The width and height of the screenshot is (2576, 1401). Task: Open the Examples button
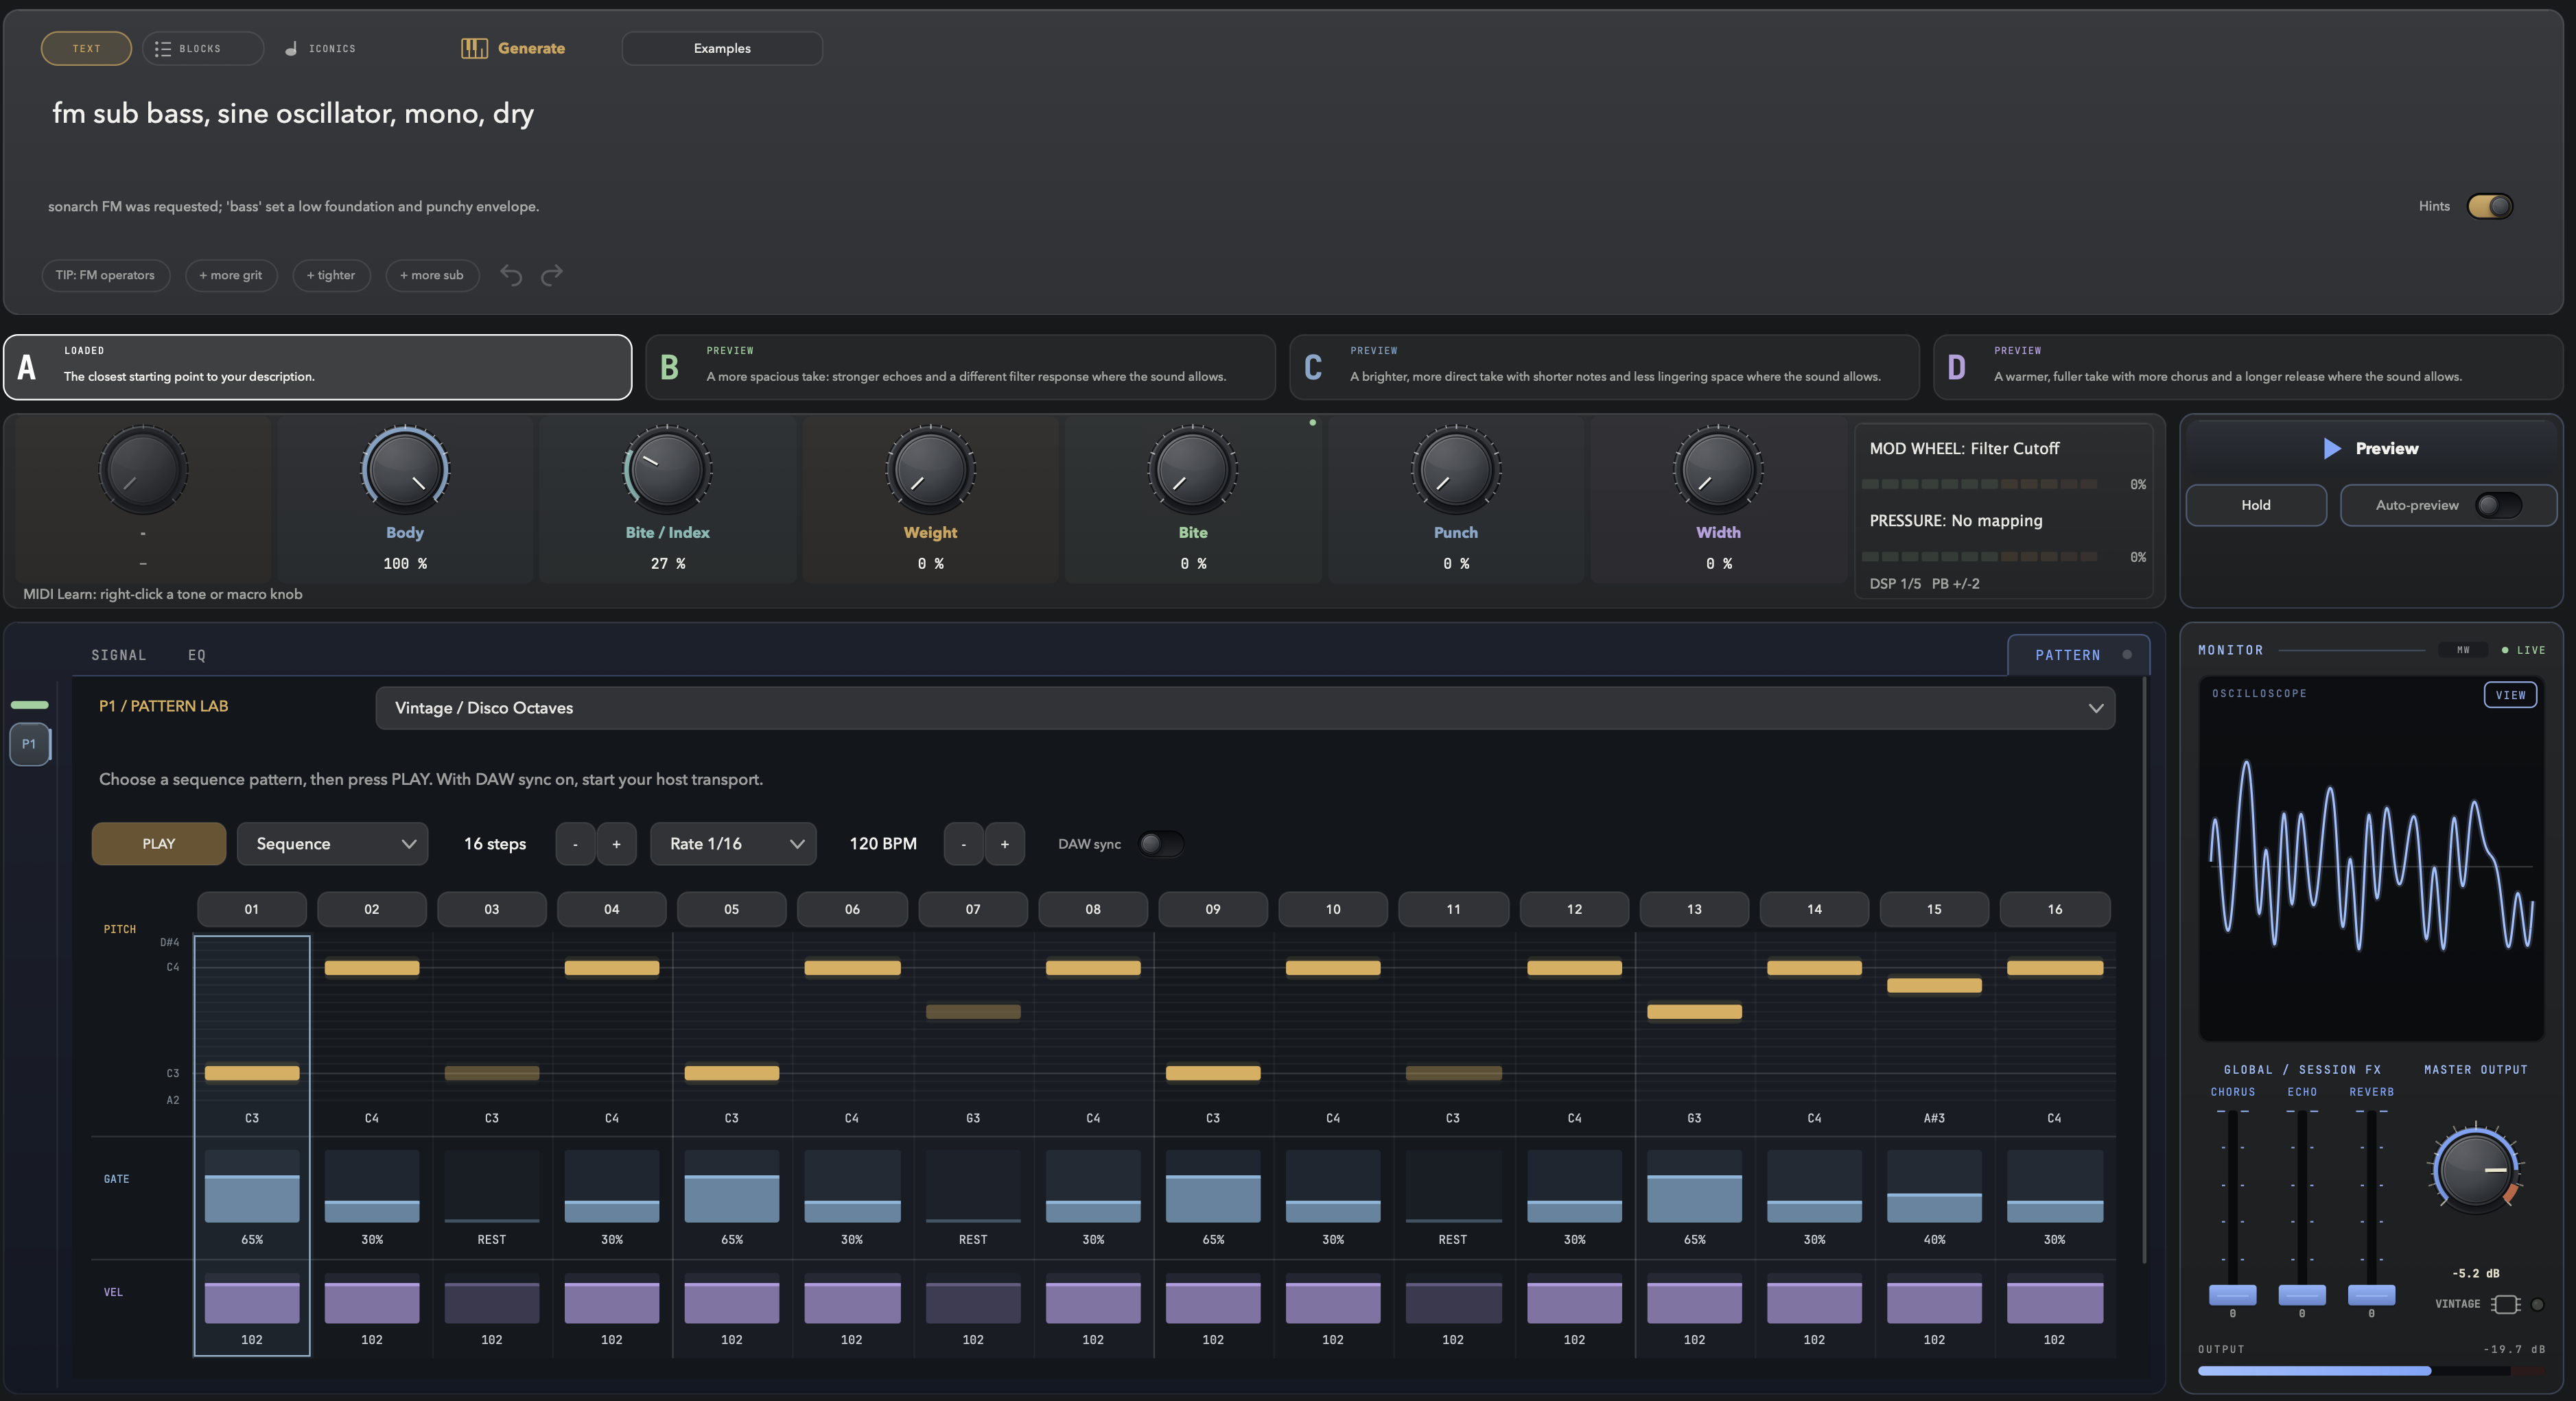722,48
